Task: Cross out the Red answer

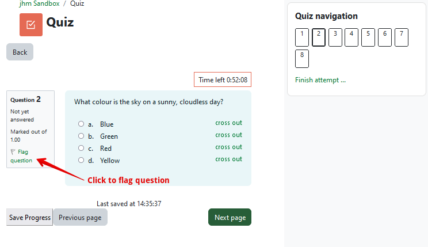Action: [228, 147]
